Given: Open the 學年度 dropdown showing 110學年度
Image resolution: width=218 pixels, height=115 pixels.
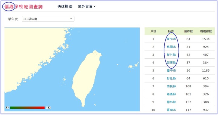Looking at the screenshot, I should click(48, 19).
